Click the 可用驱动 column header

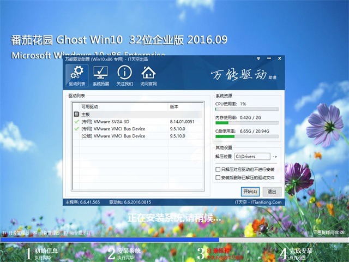[x=124, y=107]
